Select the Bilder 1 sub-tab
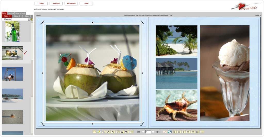 pyautogui.click(x=7, y=16)
